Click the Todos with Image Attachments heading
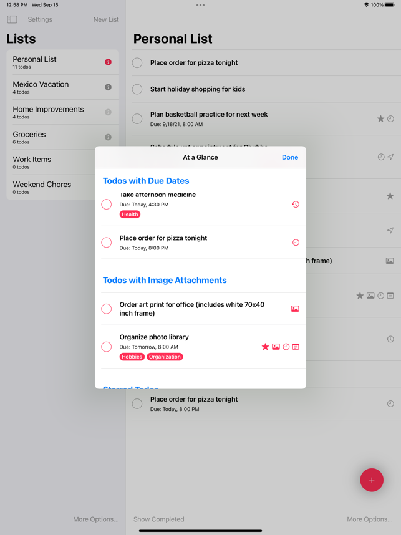Image resolution: width=401 pixels, height=535 pixels. 165,280
